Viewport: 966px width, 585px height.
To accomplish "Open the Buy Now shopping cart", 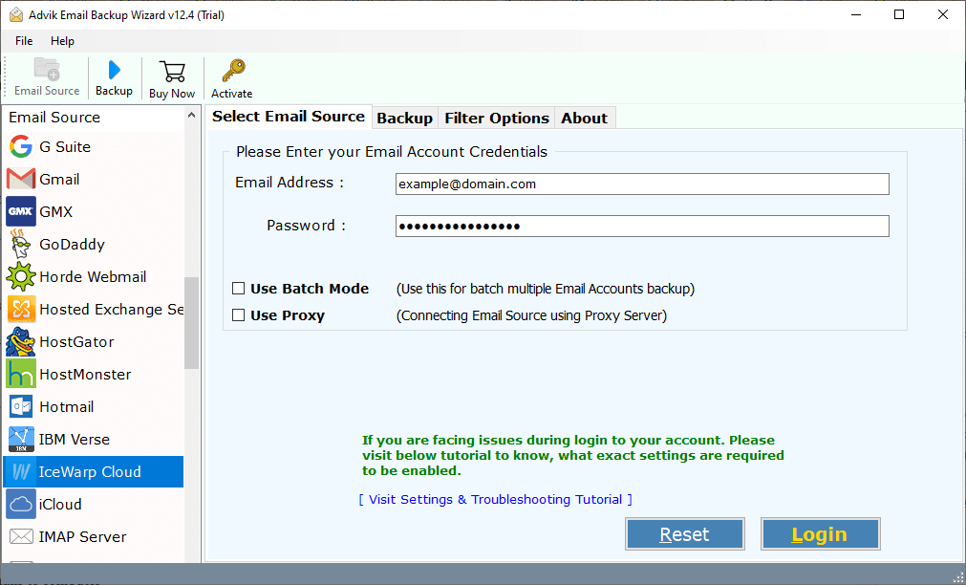I will 172,71.
